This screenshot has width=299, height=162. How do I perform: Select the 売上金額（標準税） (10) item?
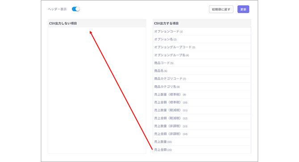point(202,102)
